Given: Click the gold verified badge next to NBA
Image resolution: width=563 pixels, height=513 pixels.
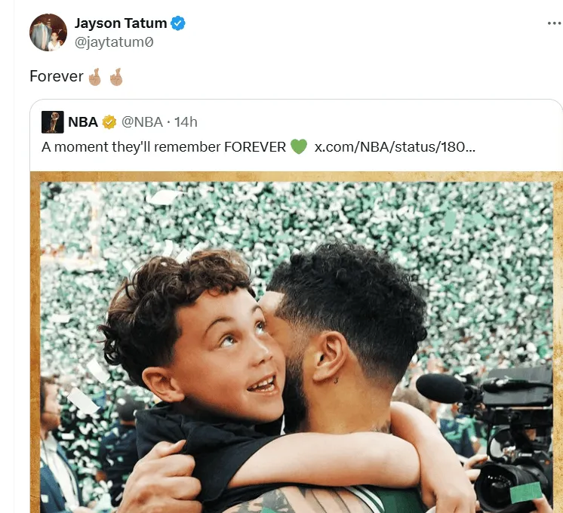Looking at the screenshot, I should pos(109,122).
